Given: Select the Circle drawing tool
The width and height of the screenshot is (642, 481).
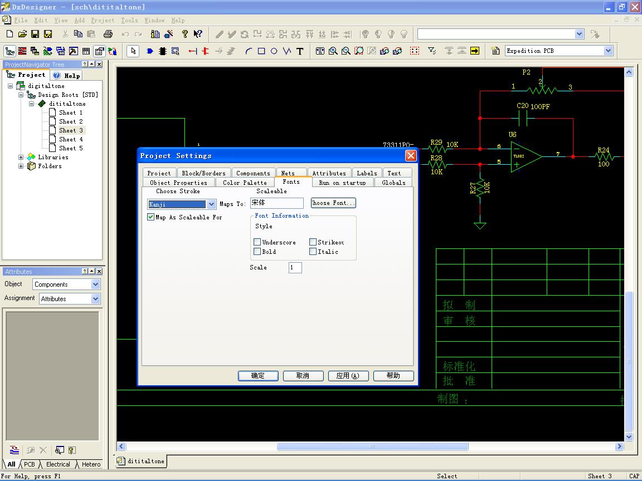Looking at the screenshot, I should [x=274, y=51].
